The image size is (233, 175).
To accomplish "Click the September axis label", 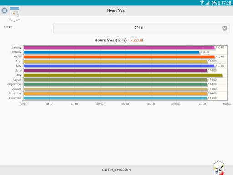I will (x=15, y=84).
